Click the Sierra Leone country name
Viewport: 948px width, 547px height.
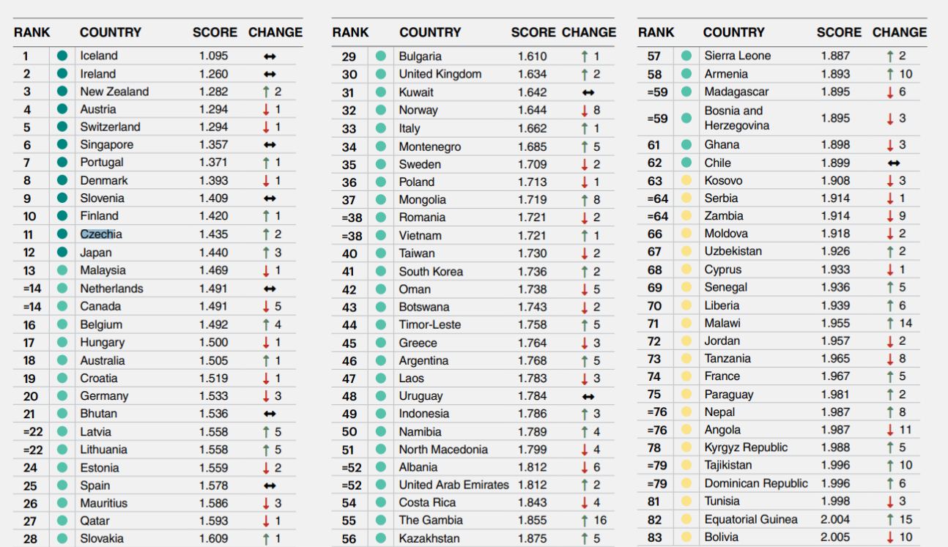[x=738, y=56]
